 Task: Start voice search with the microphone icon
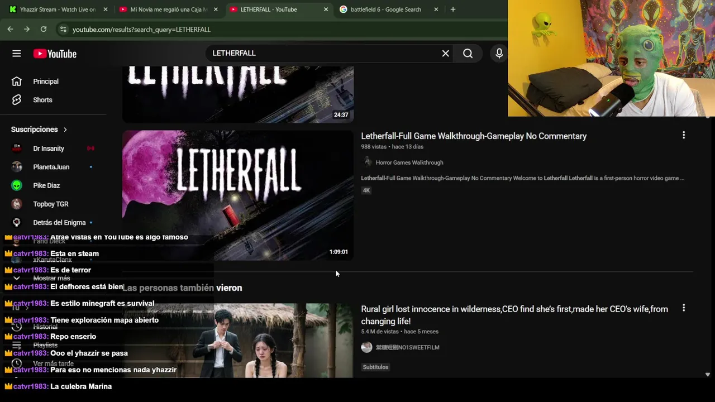pos(499,54)
